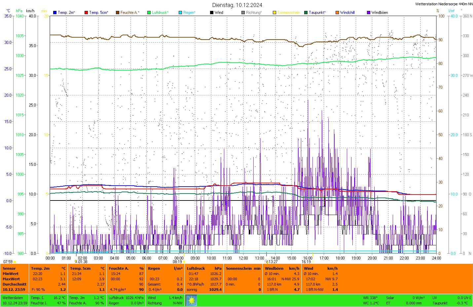This screenshot has width=473, height=307.
Task: Click the purple Windböen legend square
Action: tap(369, 13)
